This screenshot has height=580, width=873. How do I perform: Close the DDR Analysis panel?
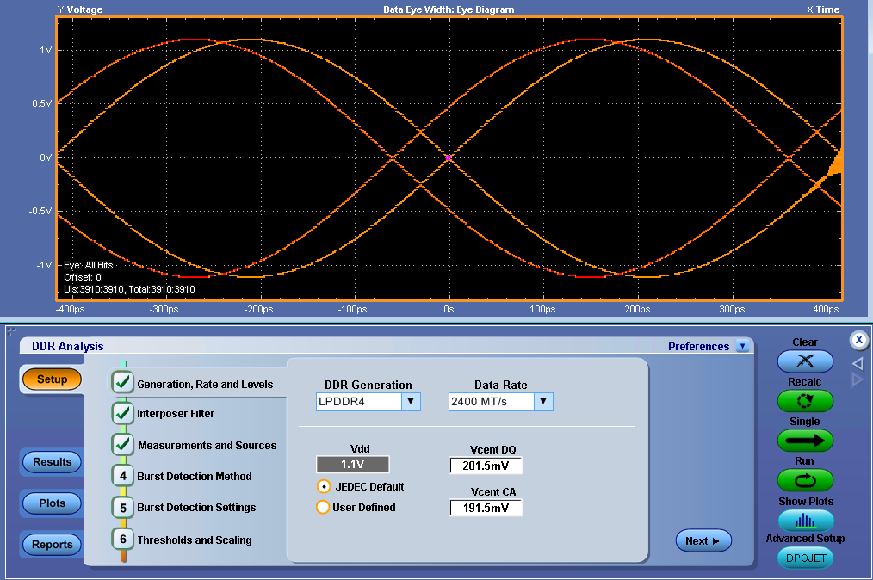[x=858, y=340]
